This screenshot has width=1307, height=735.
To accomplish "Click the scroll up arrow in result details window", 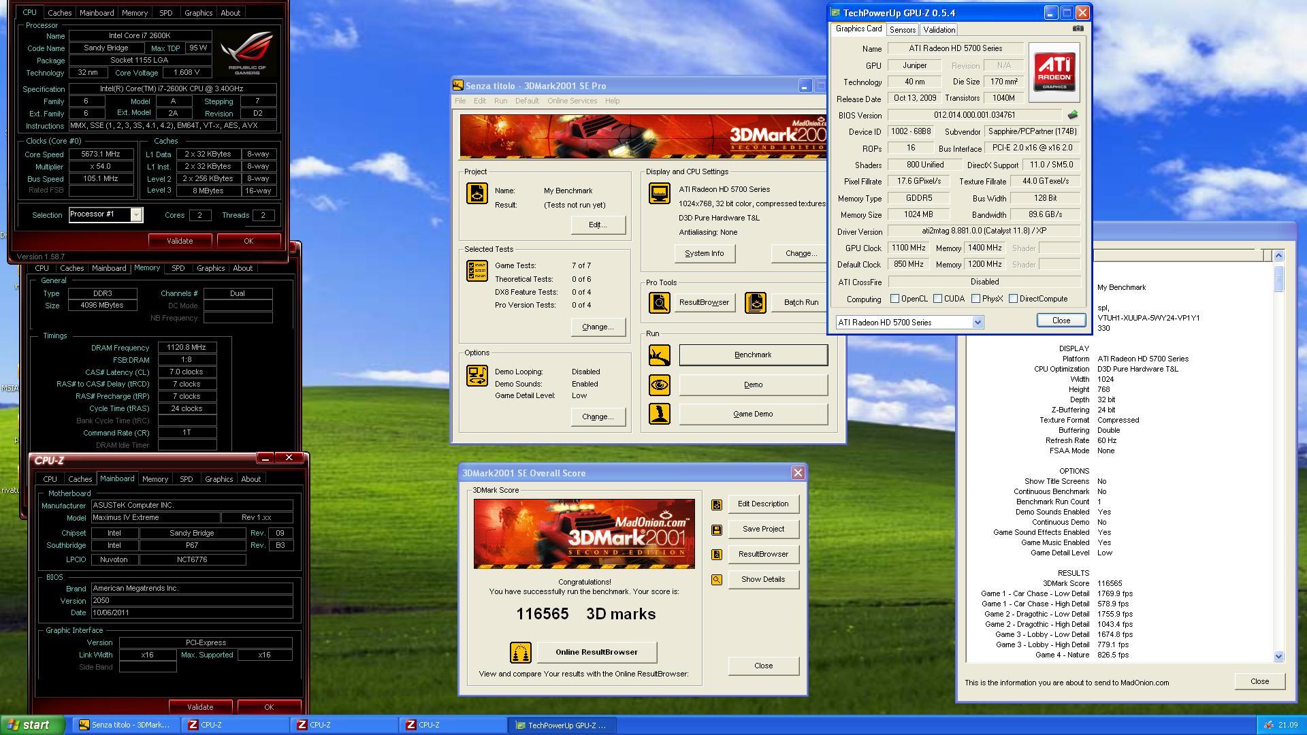I will point(1278,256).
